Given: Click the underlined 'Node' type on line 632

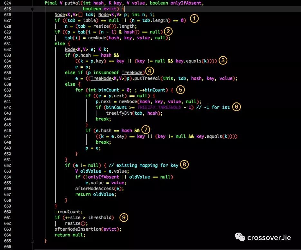Looking at the screenshot, I should point(70,50).
